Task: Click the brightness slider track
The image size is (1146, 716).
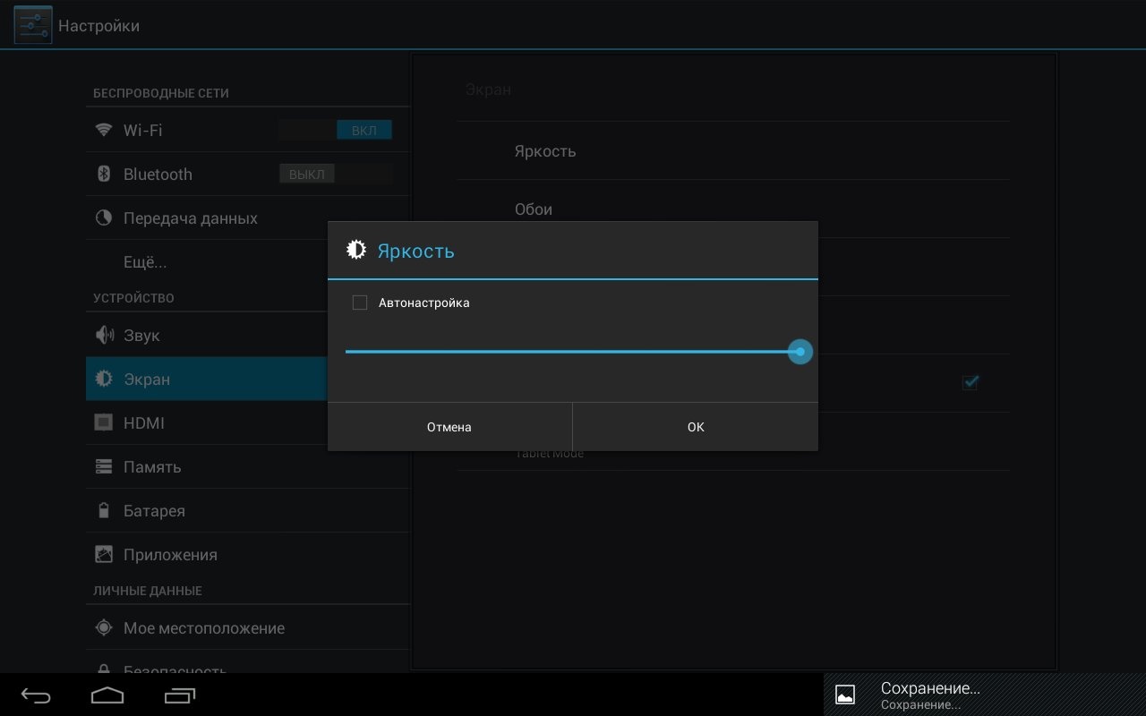Action: tap(573, 352)
